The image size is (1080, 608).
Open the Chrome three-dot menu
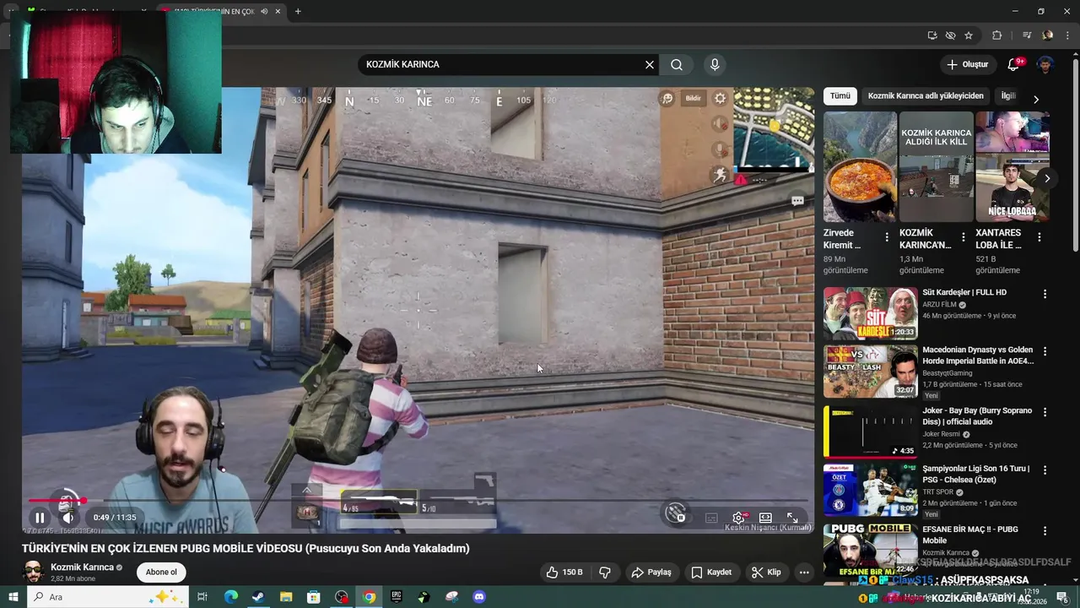point(1066,35)
